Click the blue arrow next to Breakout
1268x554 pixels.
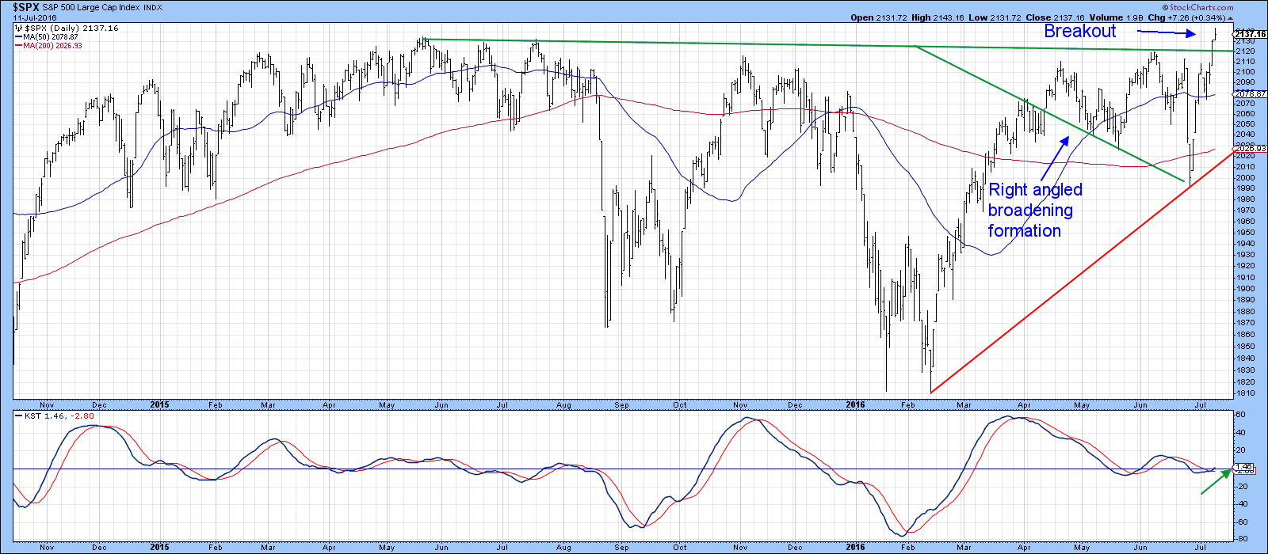[x=1166, y=32]
